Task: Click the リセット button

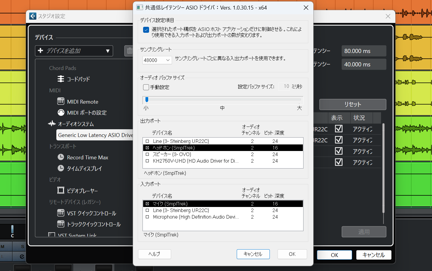Action: click(353, 104)
